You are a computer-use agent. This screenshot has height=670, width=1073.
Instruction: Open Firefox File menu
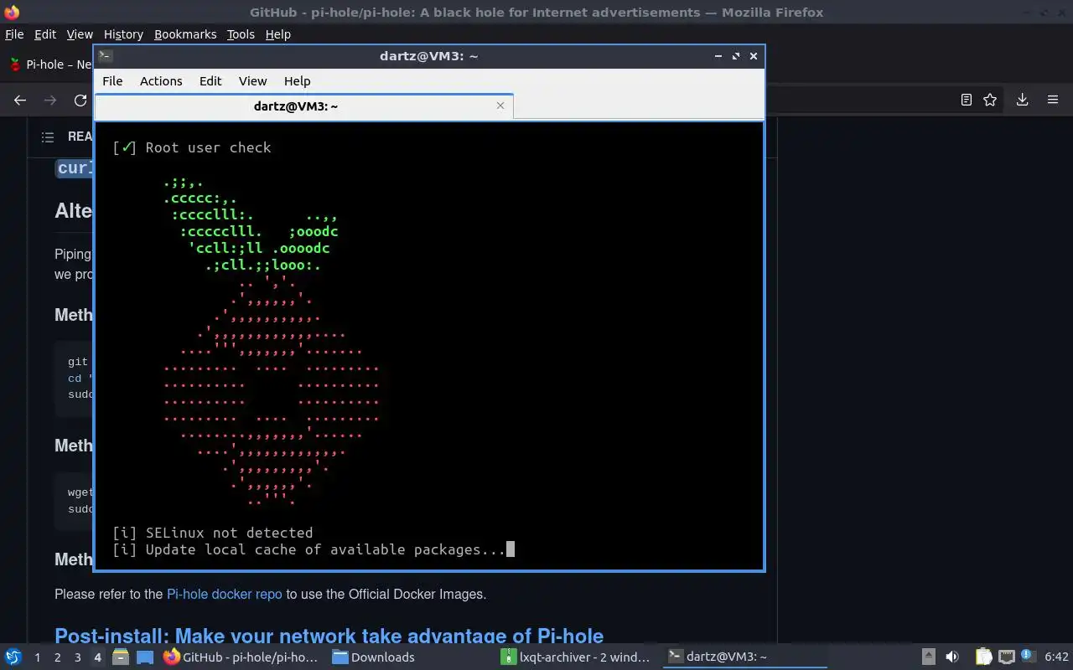[14, 34]
